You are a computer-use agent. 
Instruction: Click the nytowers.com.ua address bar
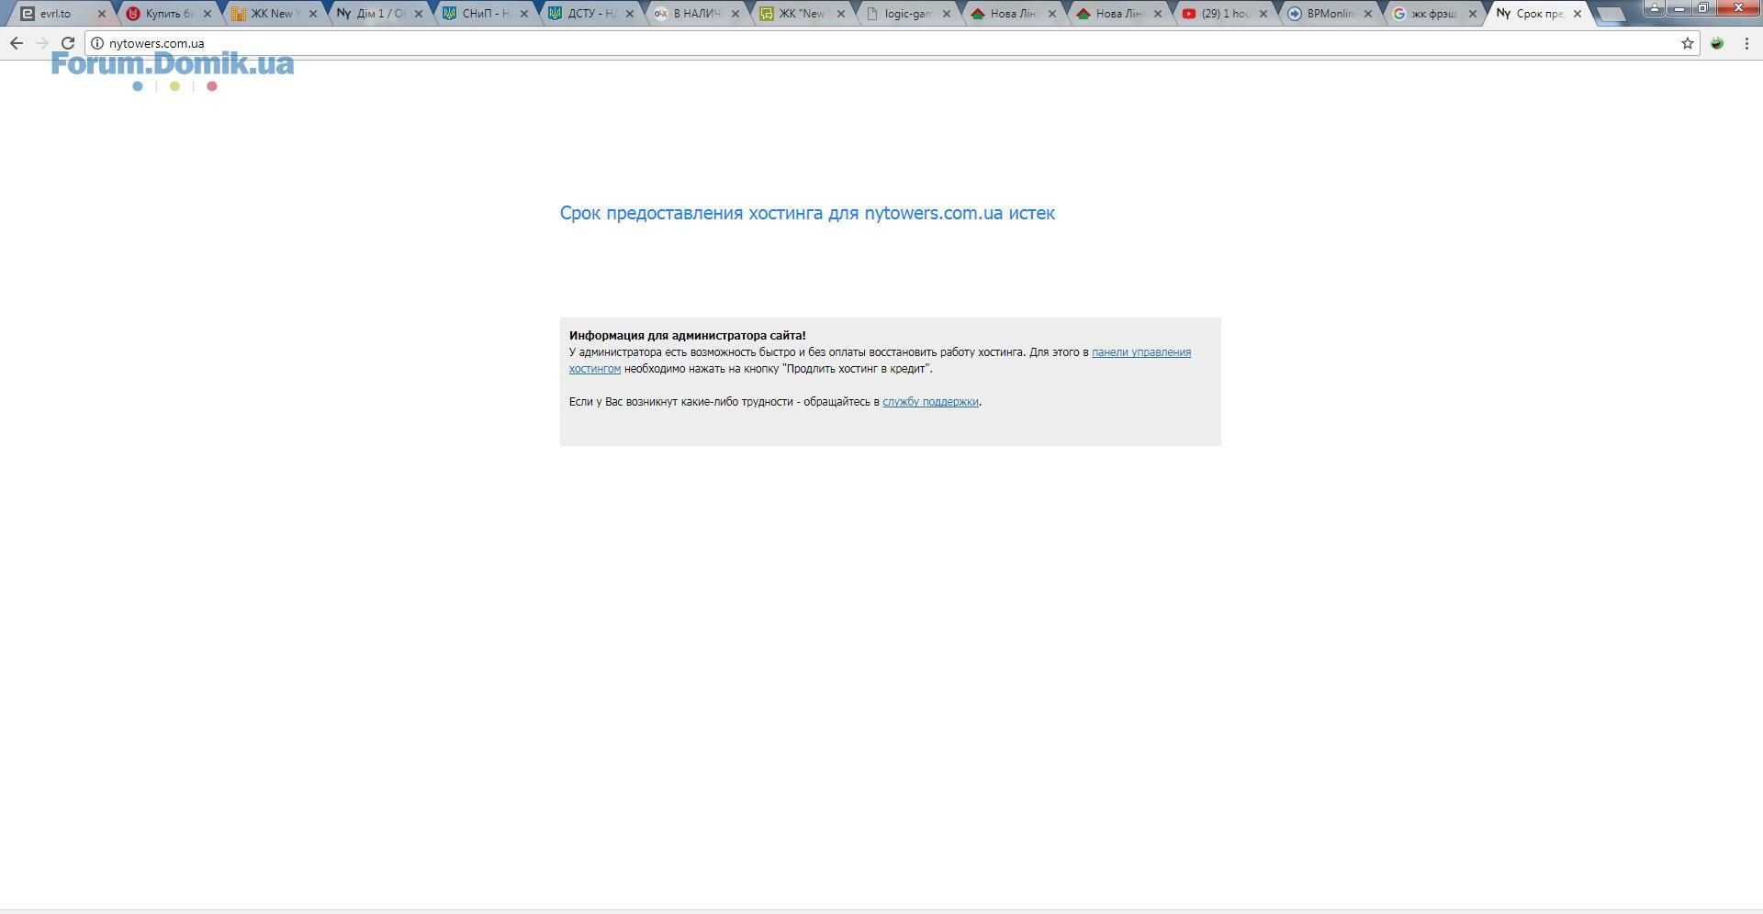point(891,43)
